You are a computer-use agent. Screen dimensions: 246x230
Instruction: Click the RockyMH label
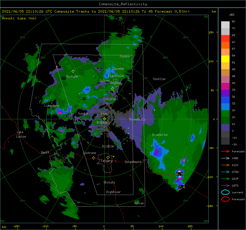tap(72, 77)
